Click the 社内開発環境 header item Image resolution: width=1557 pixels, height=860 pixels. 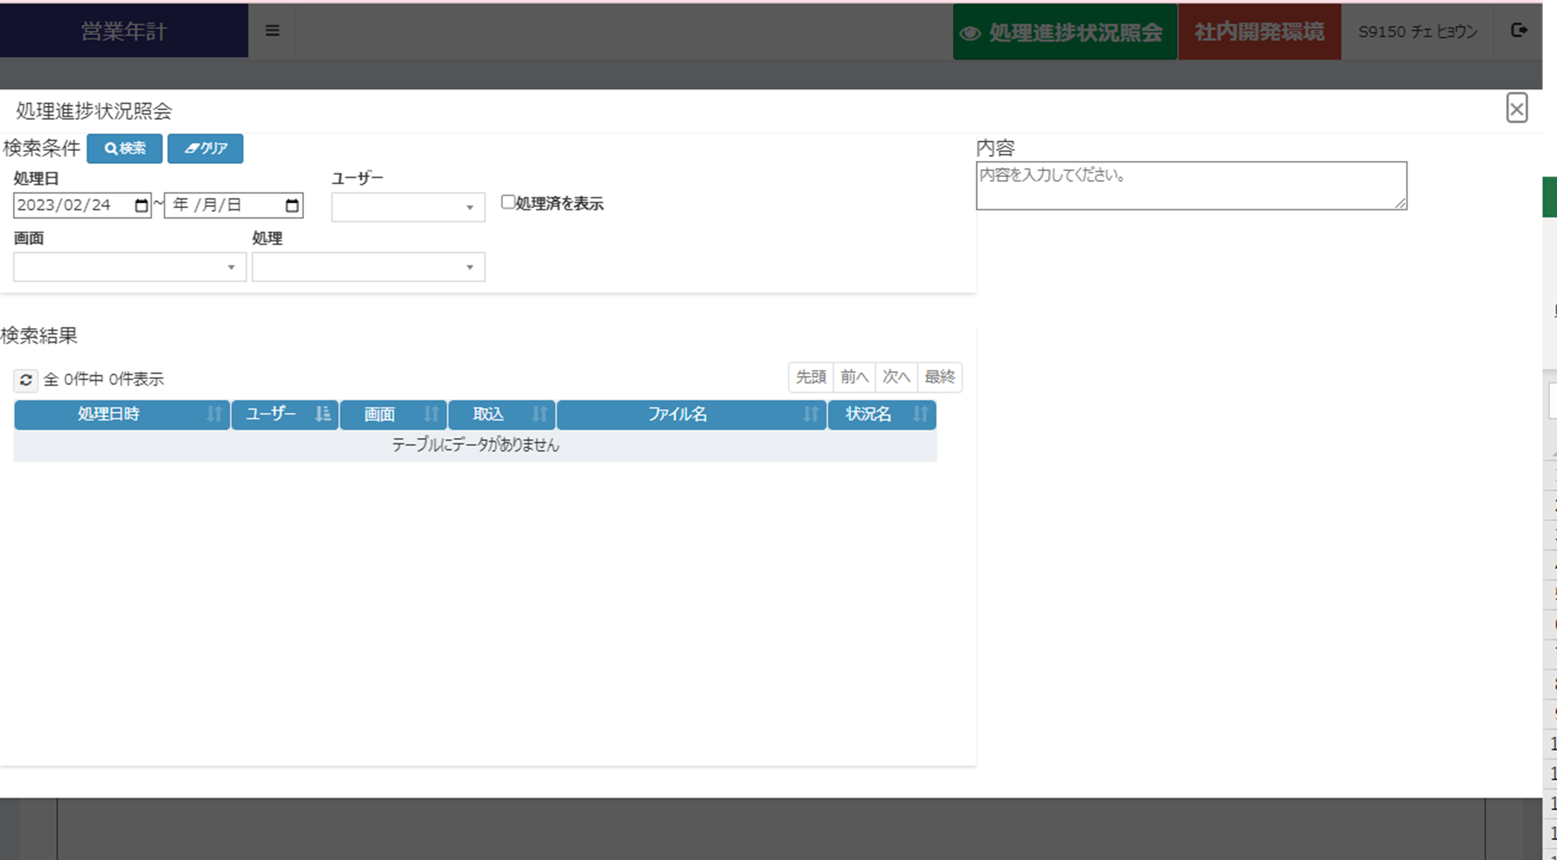1258,32
